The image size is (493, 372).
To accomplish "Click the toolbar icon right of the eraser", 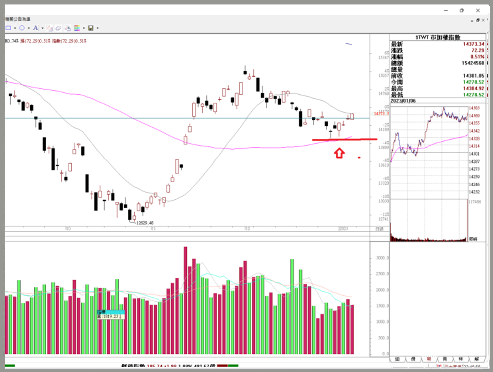I will [68, 28].
